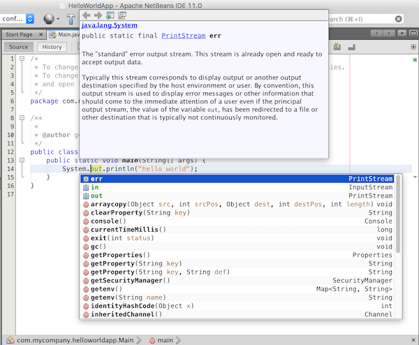Toggle editor to Source view
Screen dimensions: 419x345
click(19, 47)
